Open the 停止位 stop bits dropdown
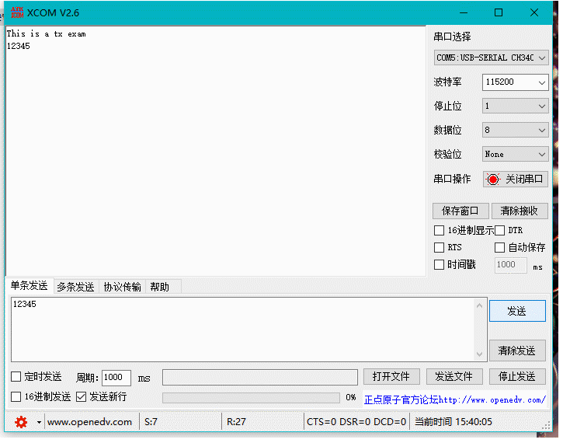Viewport: 563px width, 443px height. click(x=515, y=106)
